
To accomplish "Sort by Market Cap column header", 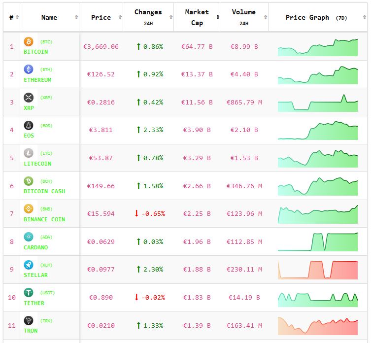I will [197, 17].
